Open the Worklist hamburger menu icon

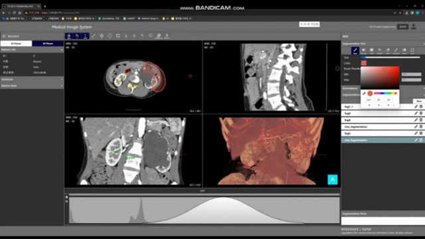pos(4,36)
